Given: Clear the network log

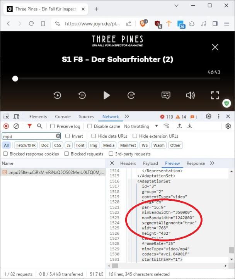Looking at the screenshot, I should 16,126.
